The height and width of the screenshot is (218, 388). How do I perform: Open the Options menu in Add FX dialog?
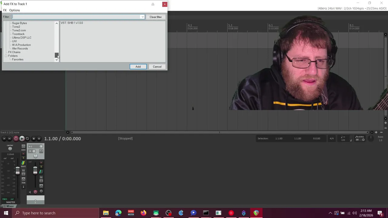(15, 10)
